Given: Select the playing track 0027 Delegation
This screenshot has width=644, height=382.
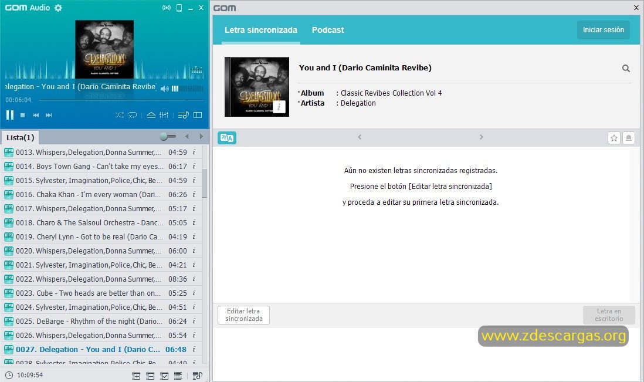Looking at the screenshot, I should tap(101, 350).
